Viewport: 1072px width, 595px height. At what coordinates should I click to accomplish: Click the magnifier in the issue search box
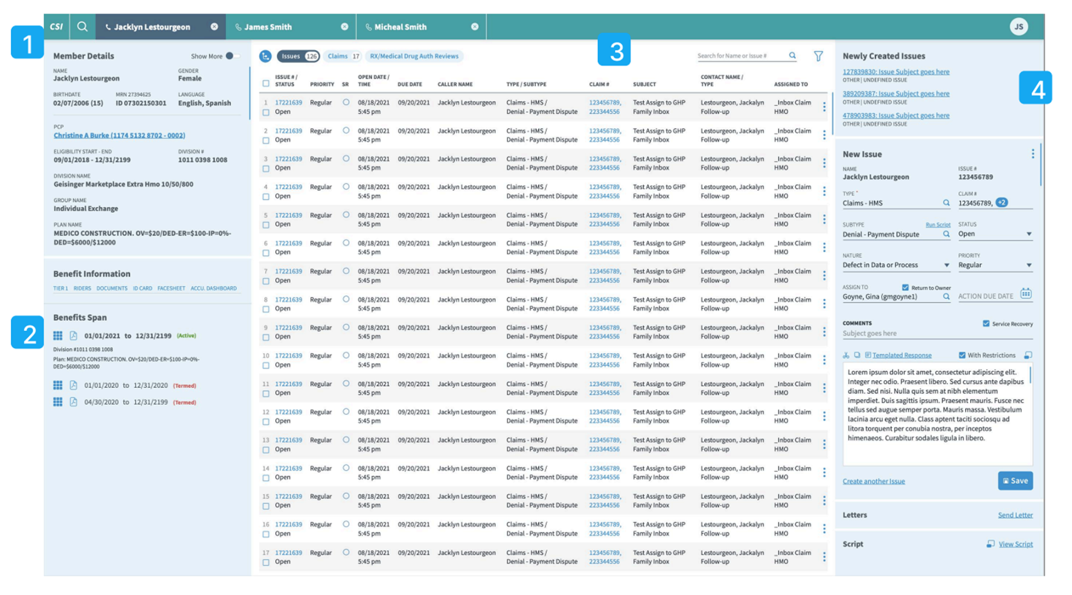792,55
